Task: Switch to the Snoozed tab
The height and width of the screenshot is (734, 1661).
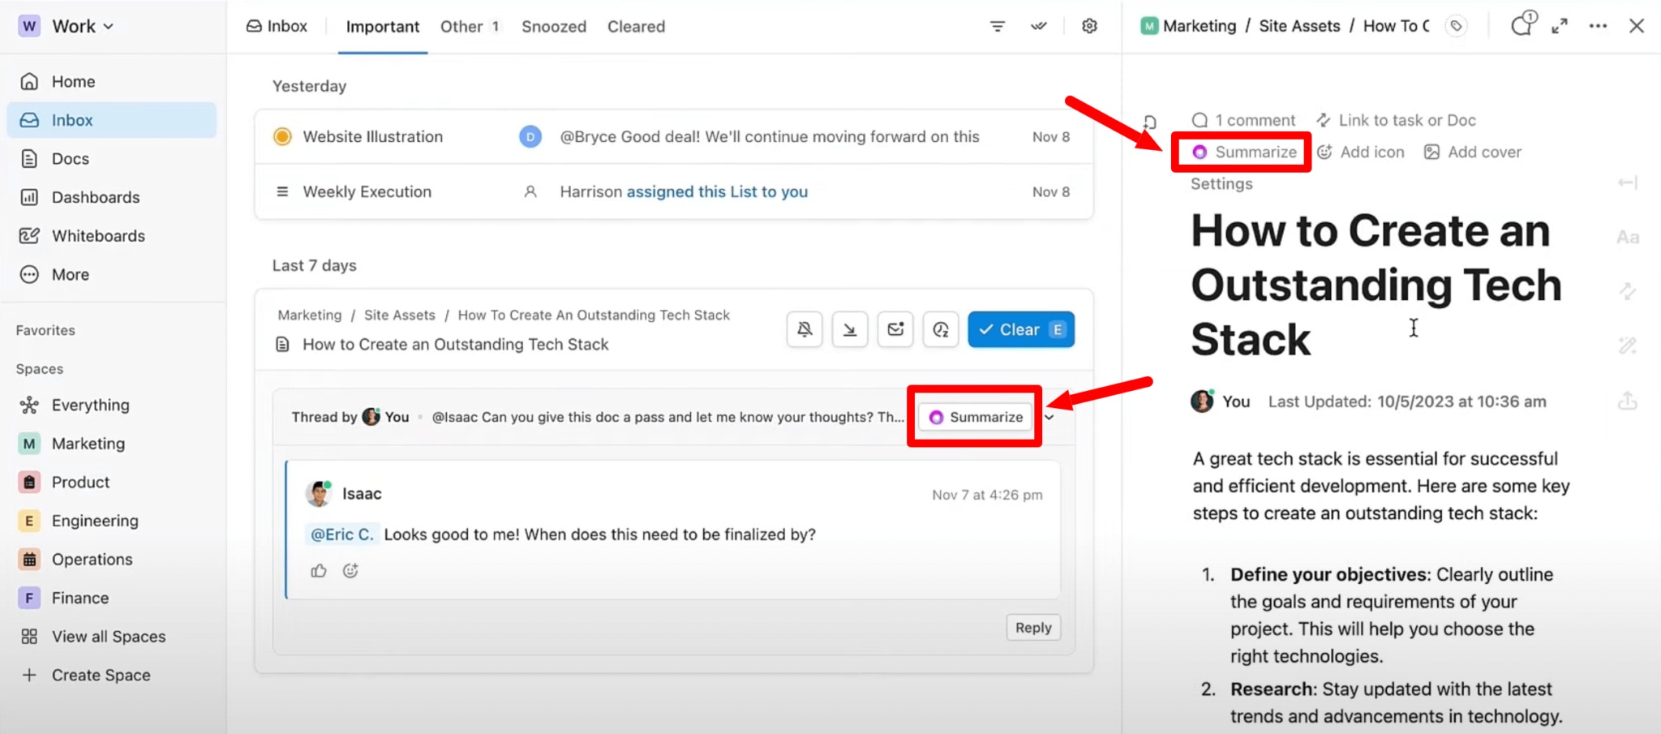Action: [554, 26]
